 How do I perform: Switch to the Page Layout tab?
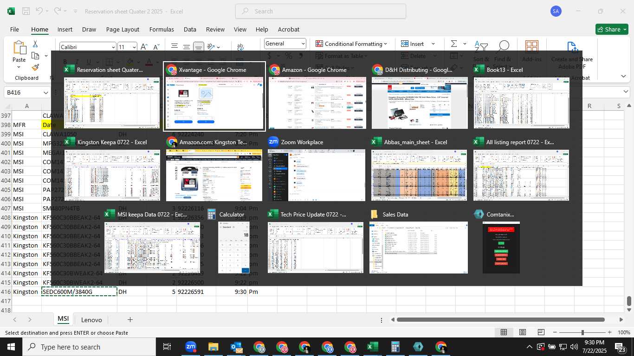[x=123, y=29]
